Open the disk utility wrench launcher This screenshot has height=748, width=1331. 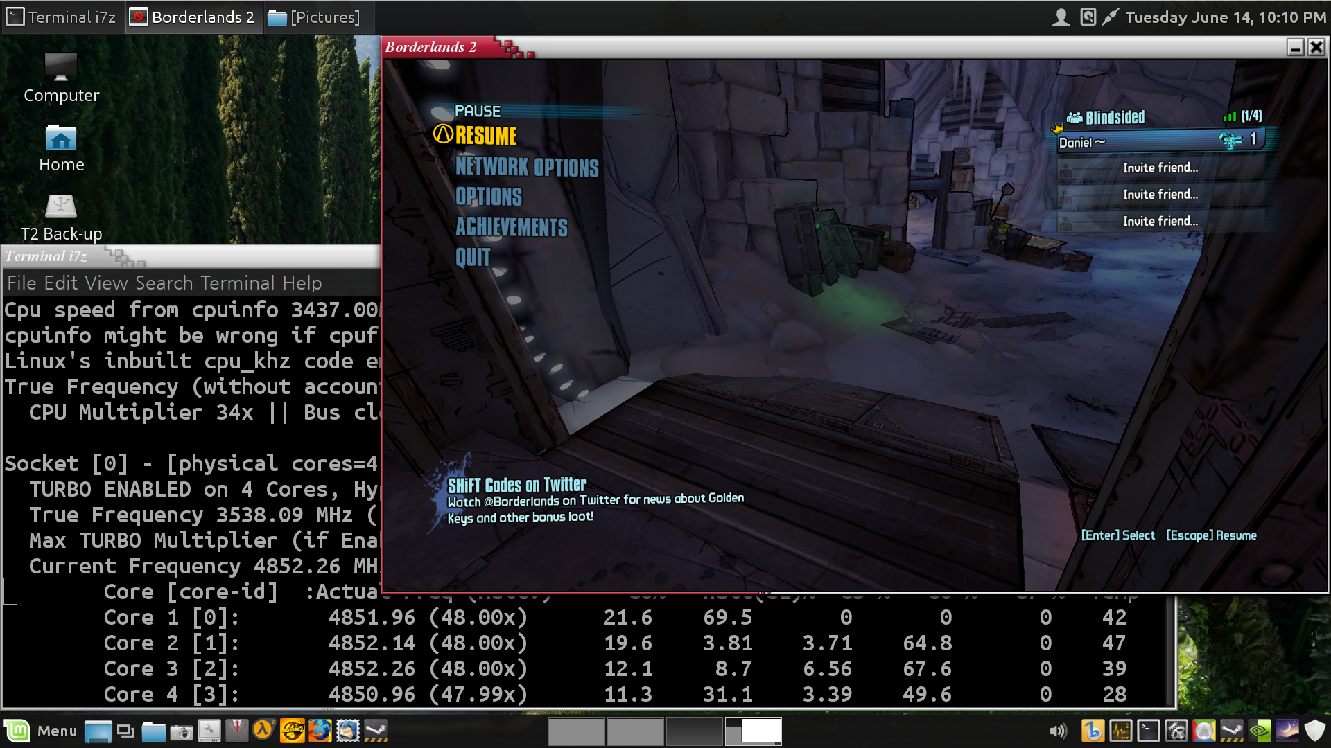[x=209, y=731]
